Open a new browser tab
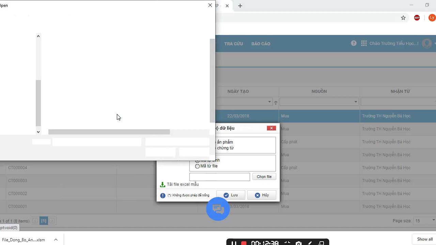Screen dimensions: 436x245 tap(240, 6)
